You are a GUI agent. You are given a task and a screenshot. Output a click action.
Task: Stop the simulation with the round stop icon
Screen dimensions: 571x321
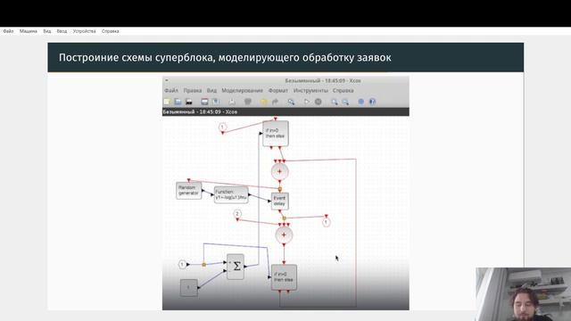coord(319,102)
